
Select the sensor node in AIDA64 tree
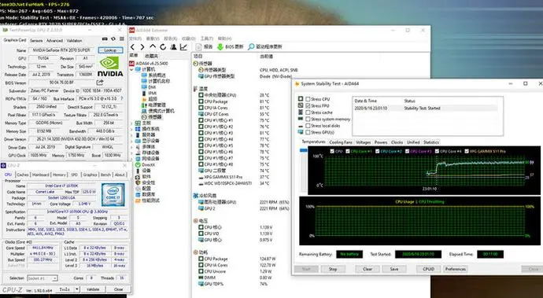[151, 117]
